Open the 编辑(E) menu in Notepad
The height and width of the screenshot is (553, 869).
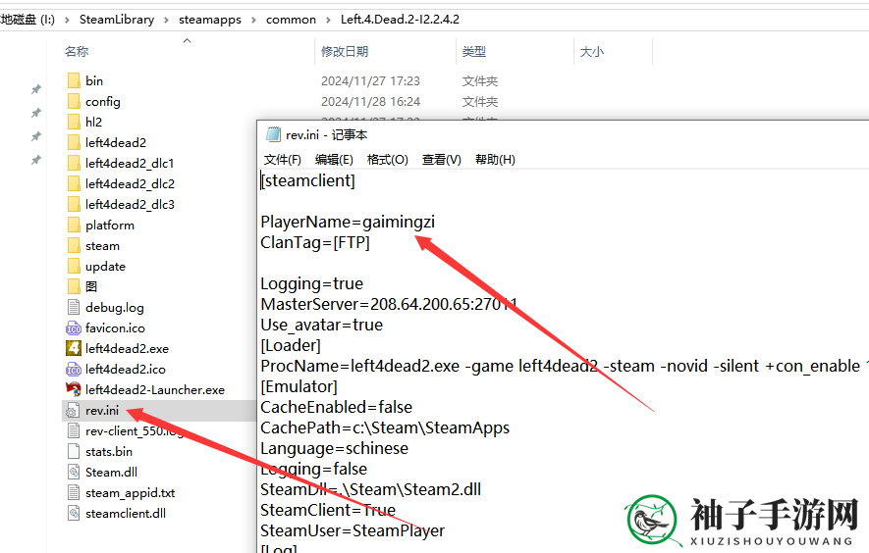(x=334, y=160)
